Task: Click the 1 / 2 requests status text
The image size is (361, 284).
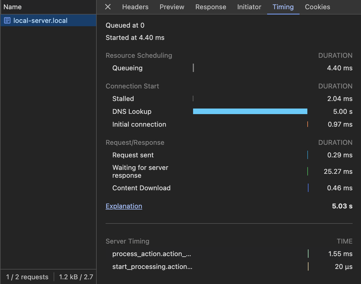Action: 27,277
